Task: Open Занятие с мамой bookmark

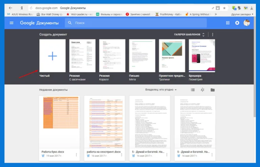Action: click(x=138, y=14)
